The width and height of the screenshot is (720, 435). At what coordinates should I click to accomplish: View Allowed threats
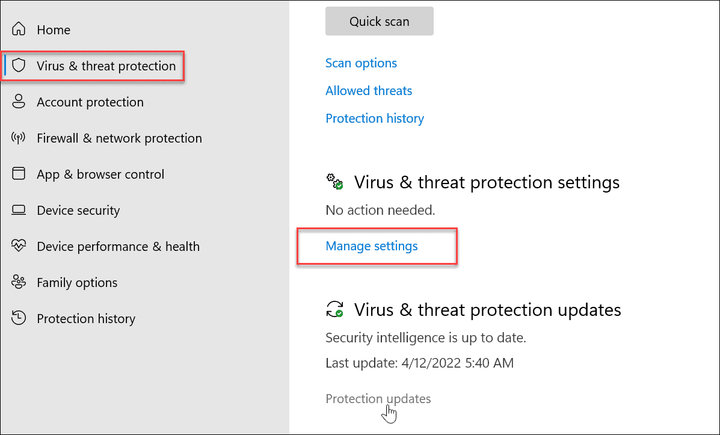click(x=369, y=90)
